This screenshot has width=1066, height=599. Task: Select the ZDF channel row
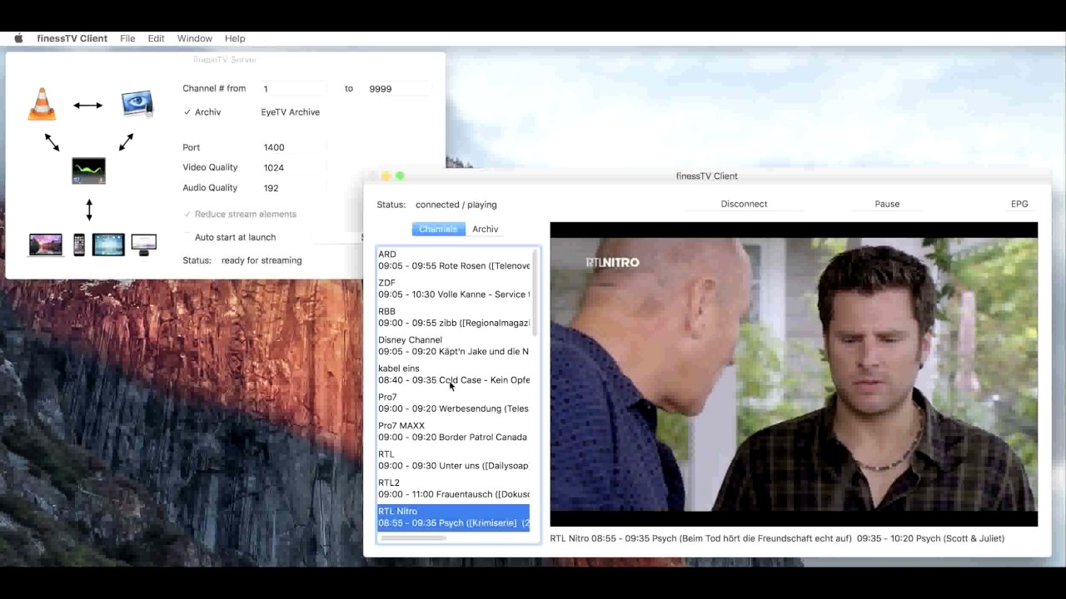pyautogui.click(x=454, y=289)
